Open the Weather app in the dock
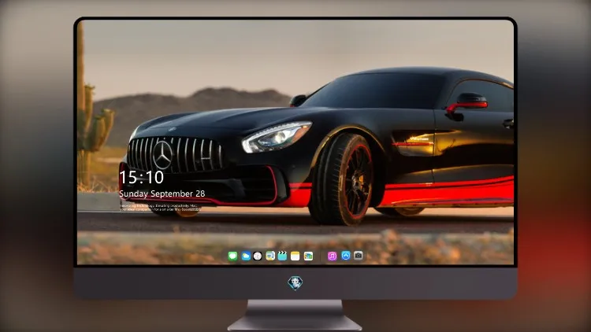This screenshot has width=591, height=332. click(x=246, y=256)
